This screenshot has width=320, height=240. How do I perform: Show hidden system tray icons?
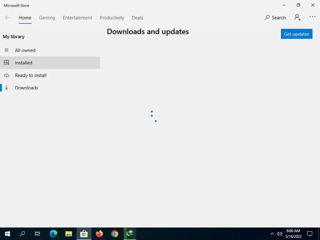(x=272, y=234)
